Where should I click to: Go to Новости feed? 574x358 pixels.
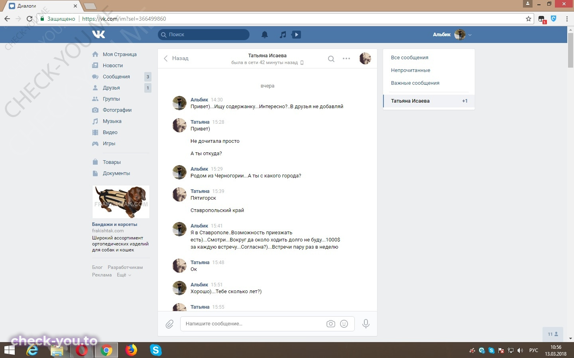click(x=113, y=66)
